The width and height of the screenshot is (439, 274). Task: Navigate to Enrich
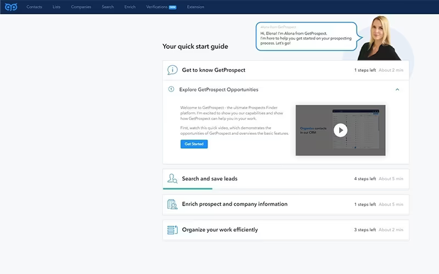[130, 7]
